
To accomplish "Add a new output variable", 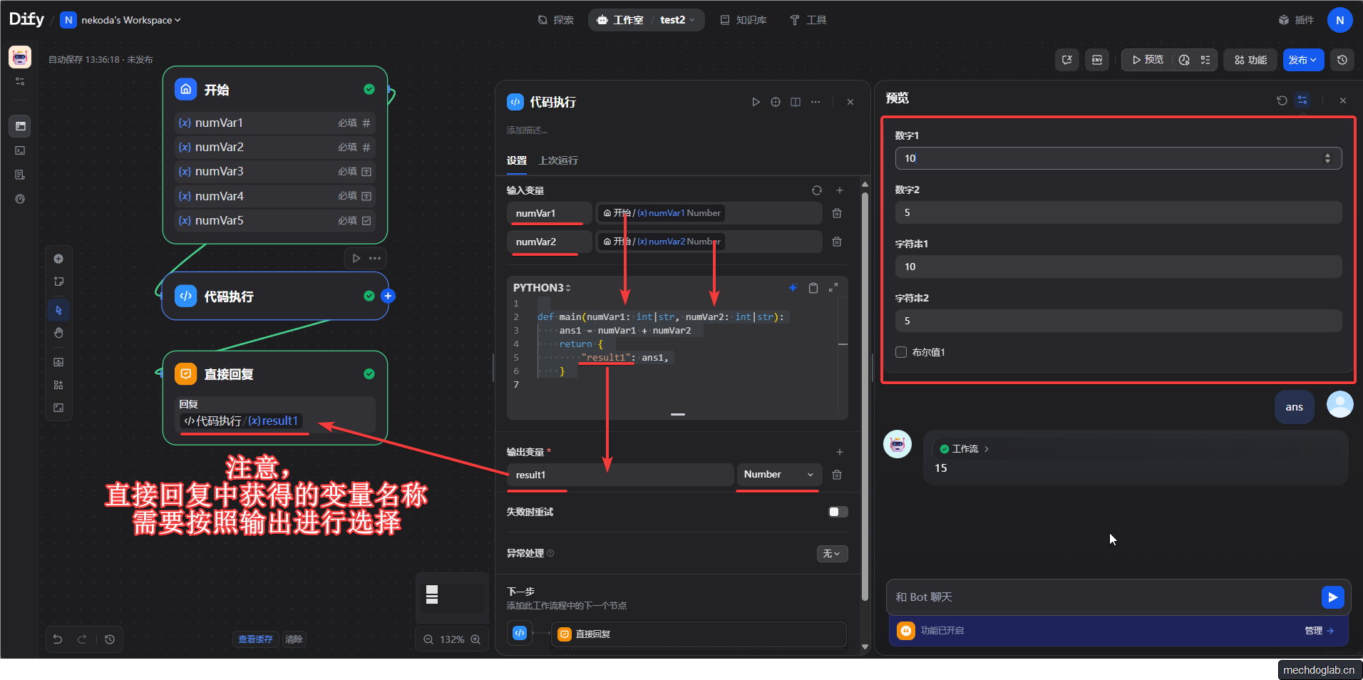I will pyautogui.click(x=840, y=452).
